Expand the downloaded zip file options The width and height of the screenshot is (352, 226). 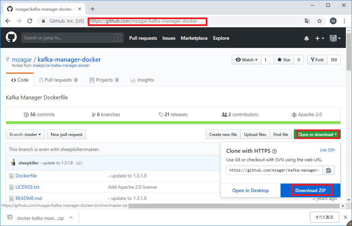71,217
